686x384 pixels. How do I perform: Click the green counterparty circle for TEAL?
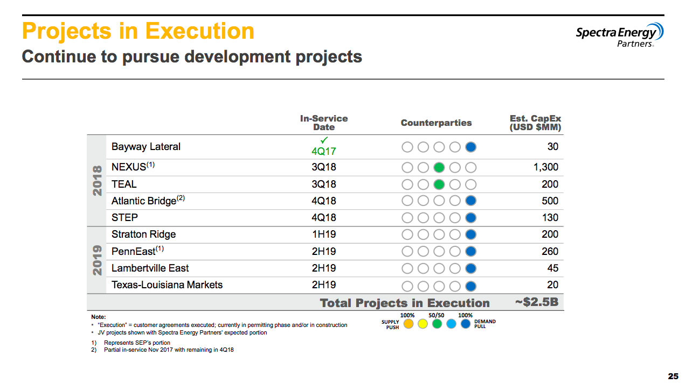click(439, 184)
